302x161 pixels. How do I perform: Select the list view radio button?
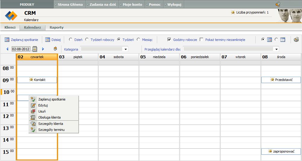click(276, 39)
